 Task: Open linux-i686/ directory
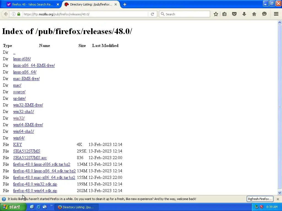coord(22,59)
